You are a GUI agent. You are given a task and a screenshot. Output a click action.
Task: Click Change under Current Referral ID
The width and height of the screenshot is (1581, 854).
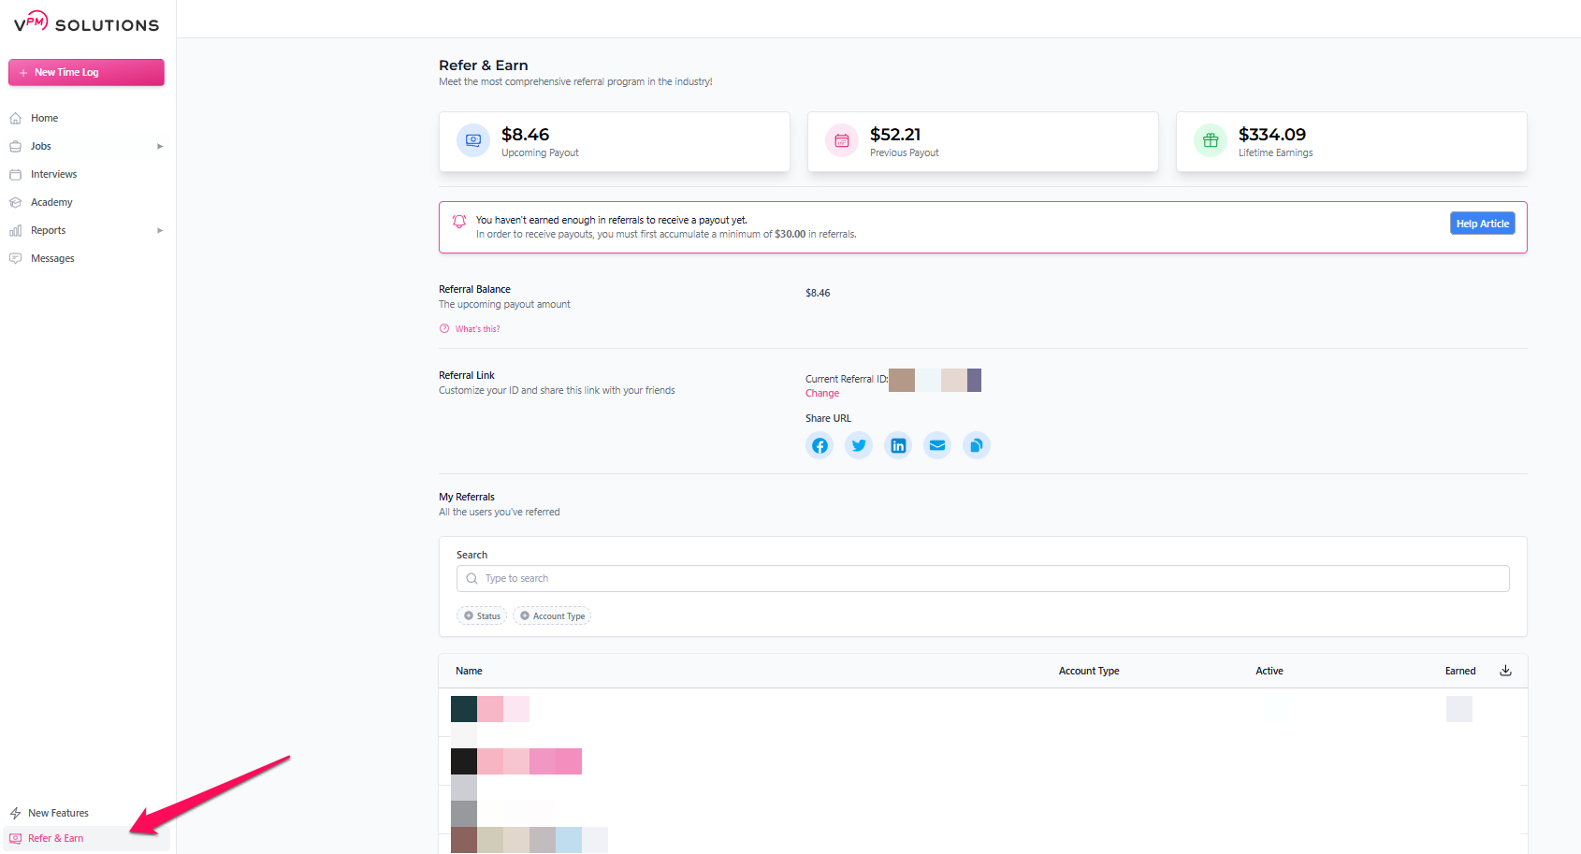point(822,394)
